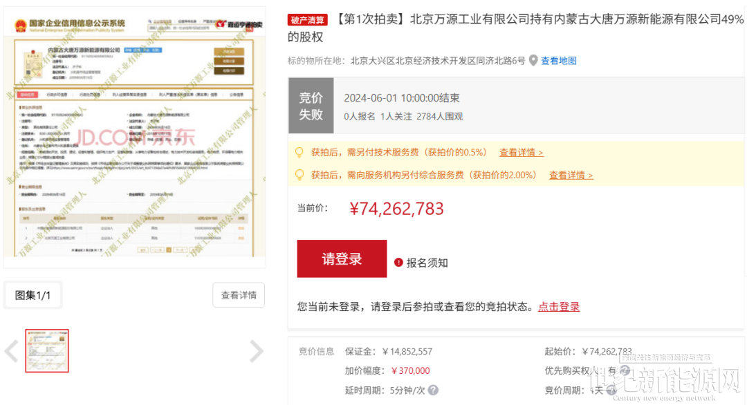Click the red 破产清算 tag
This screenshot has width=747, height=405.
308,19
